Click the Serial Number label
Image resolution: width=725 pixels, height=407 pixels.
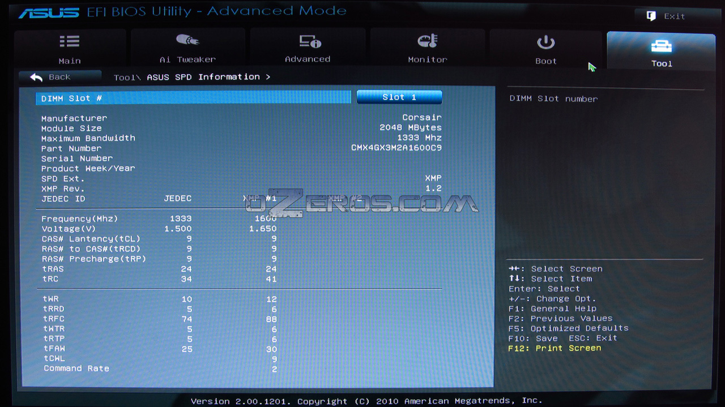pos(77,158)
